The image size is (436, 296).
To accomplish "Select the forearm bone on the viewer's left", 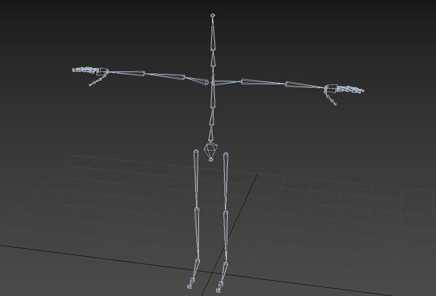I will (x=127, y=73).
